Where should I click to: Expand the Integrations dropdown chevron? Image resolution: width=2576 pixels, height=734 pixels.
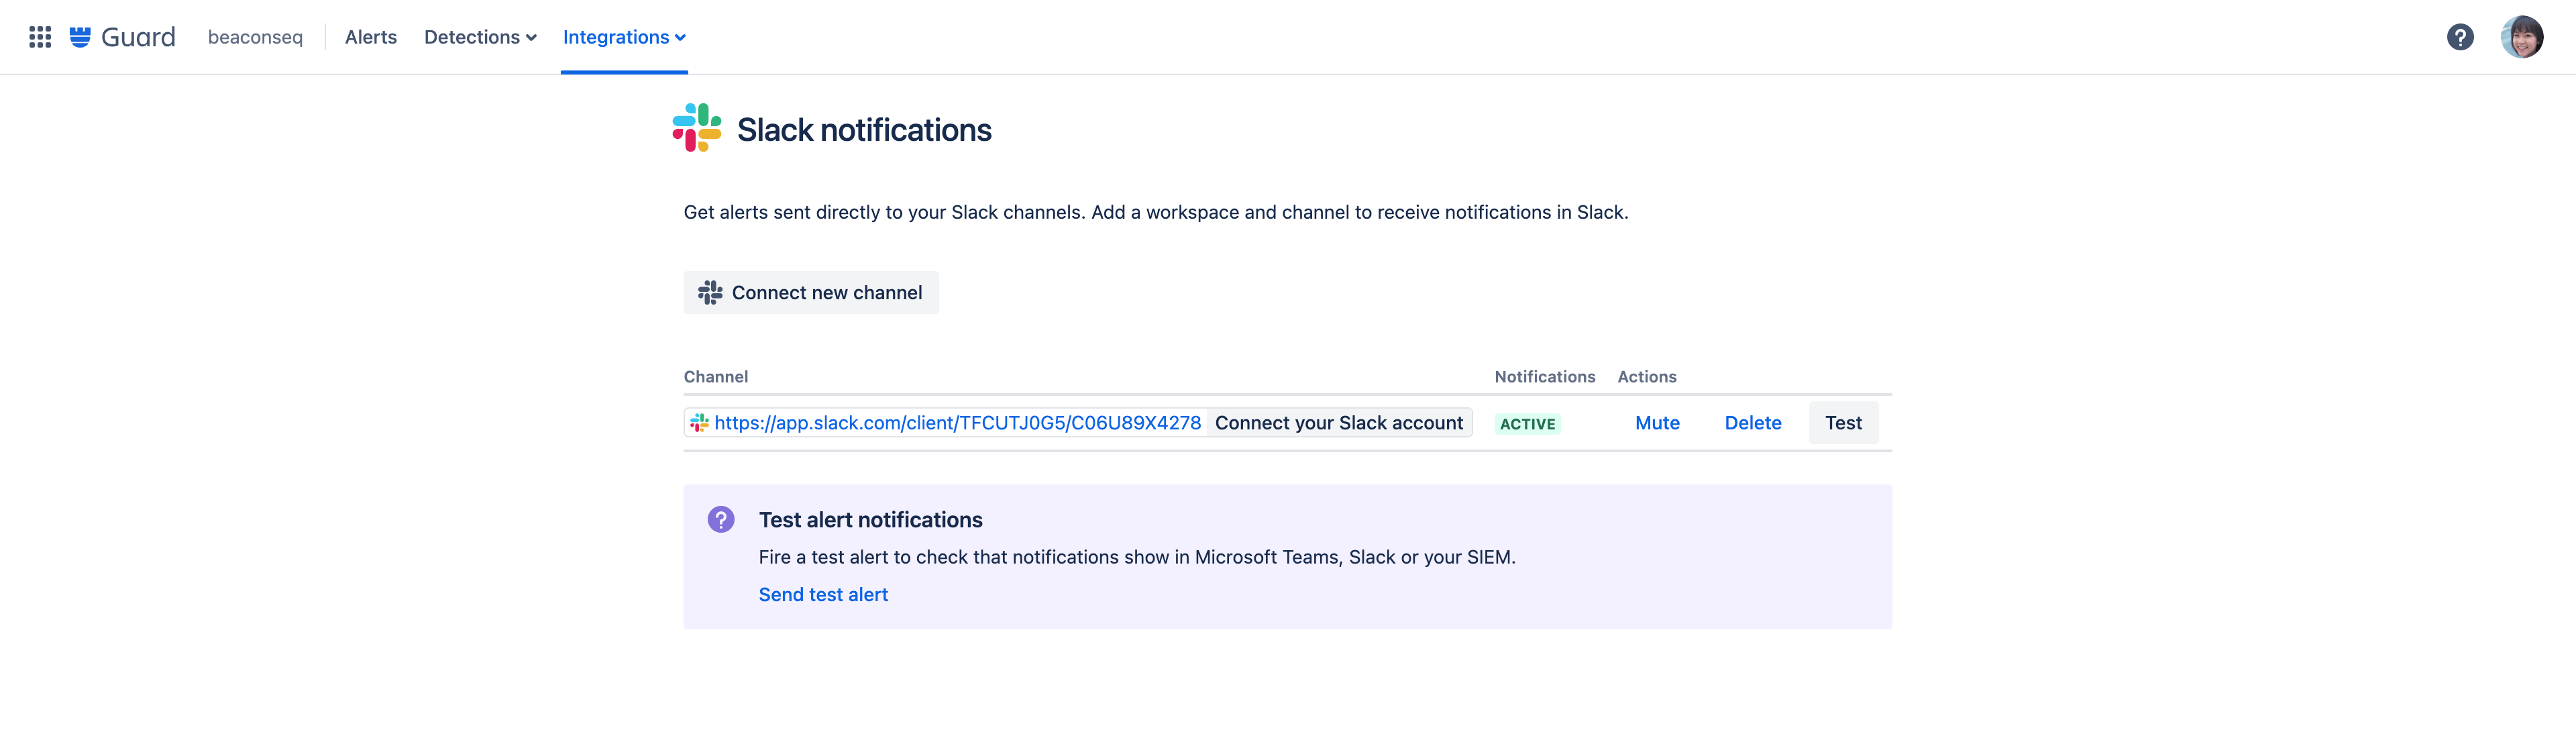(681, 38)
